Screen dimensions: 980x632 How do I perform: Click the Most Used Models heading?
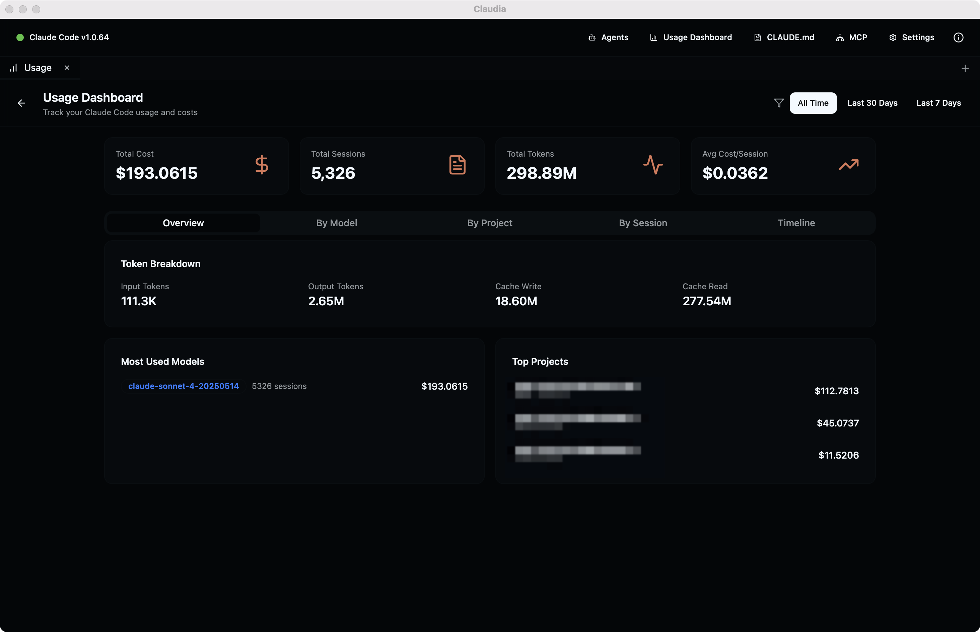(162, 362)
